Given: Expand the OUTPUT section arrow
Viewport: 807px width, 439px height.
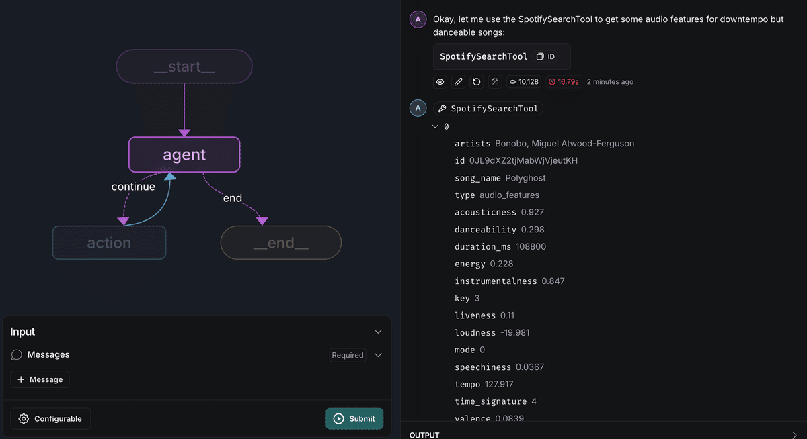Looking at the screenshot, I should point(795,435).
